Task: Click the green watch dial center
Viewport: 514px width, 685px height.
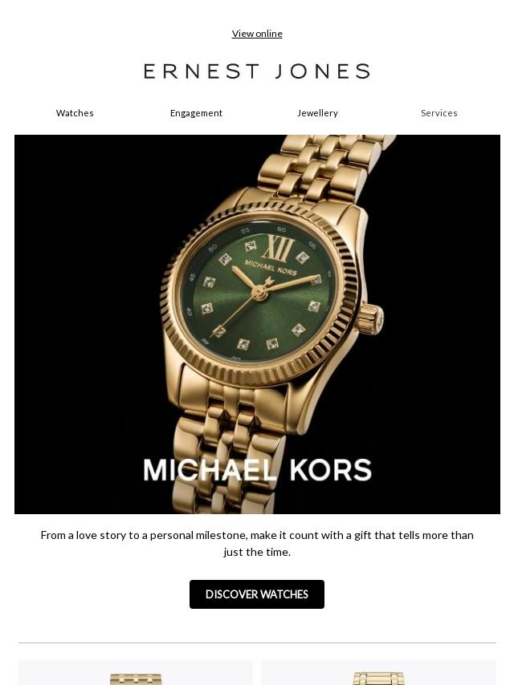Action: [259, 293]
